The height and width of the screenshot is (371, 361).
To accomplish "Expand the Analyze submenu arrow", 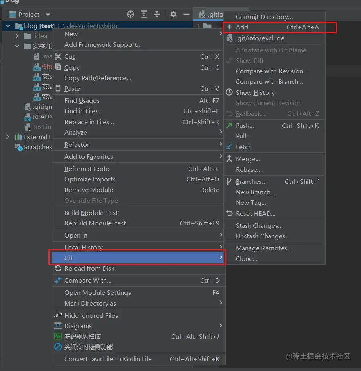I will coord(220,132).
